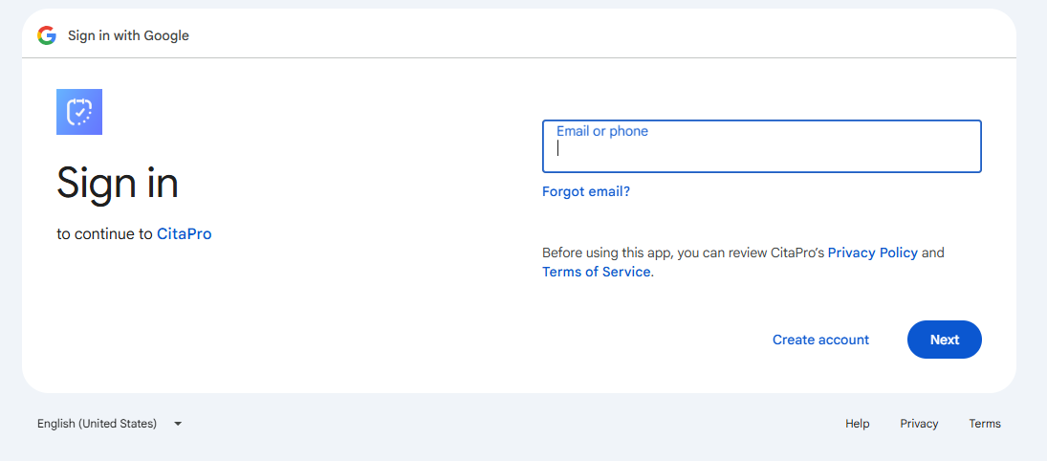Click the CitaPro calendar app icon

click(x=79, y=112)
